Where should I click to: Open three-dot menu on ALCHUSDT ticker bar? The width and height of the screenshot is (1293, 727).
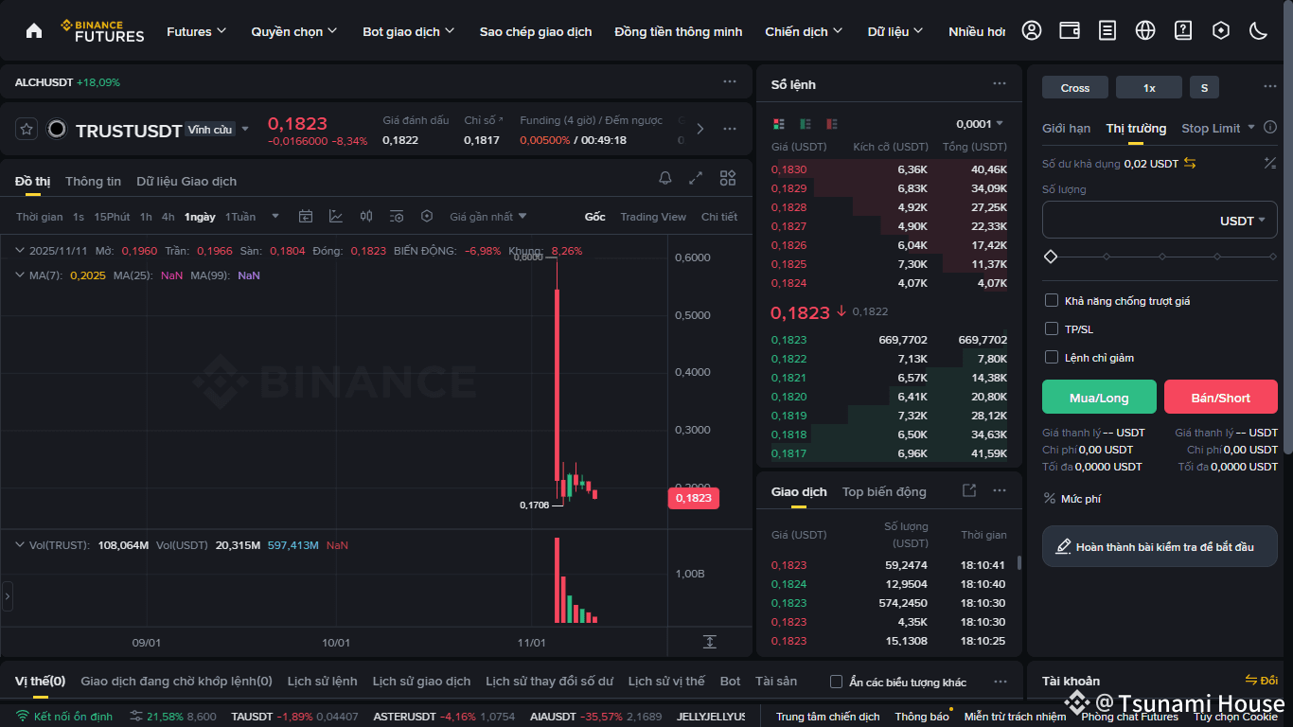point(730,82)
